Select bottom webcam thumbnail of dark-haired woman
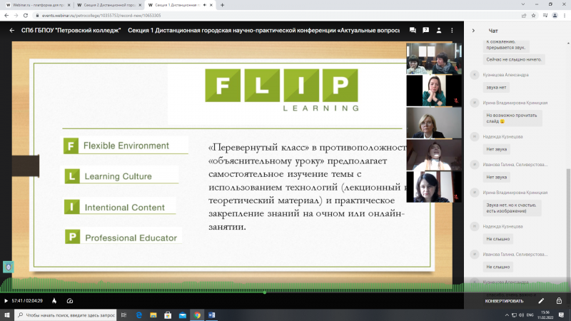571x321 pixels. pyautogui.click(x=434, y=187)
